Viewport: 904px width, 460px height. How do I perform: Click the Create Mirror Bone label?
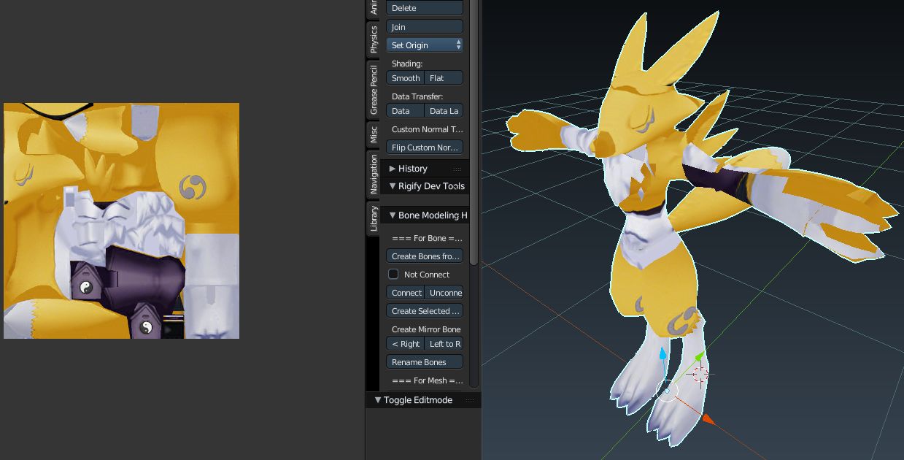pyautogui.click(x=426, y=329)
